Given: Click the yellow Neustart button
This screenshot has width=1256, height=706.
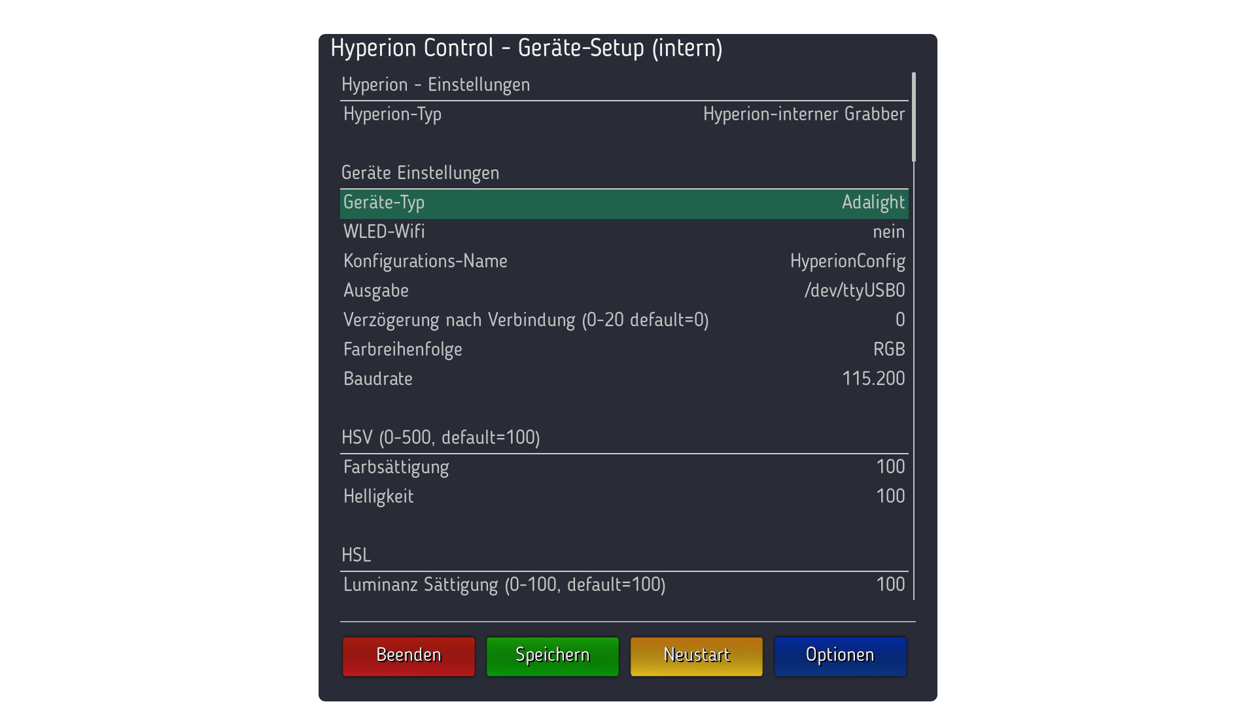Looking at the screenshot, I should tap(696, 656).
